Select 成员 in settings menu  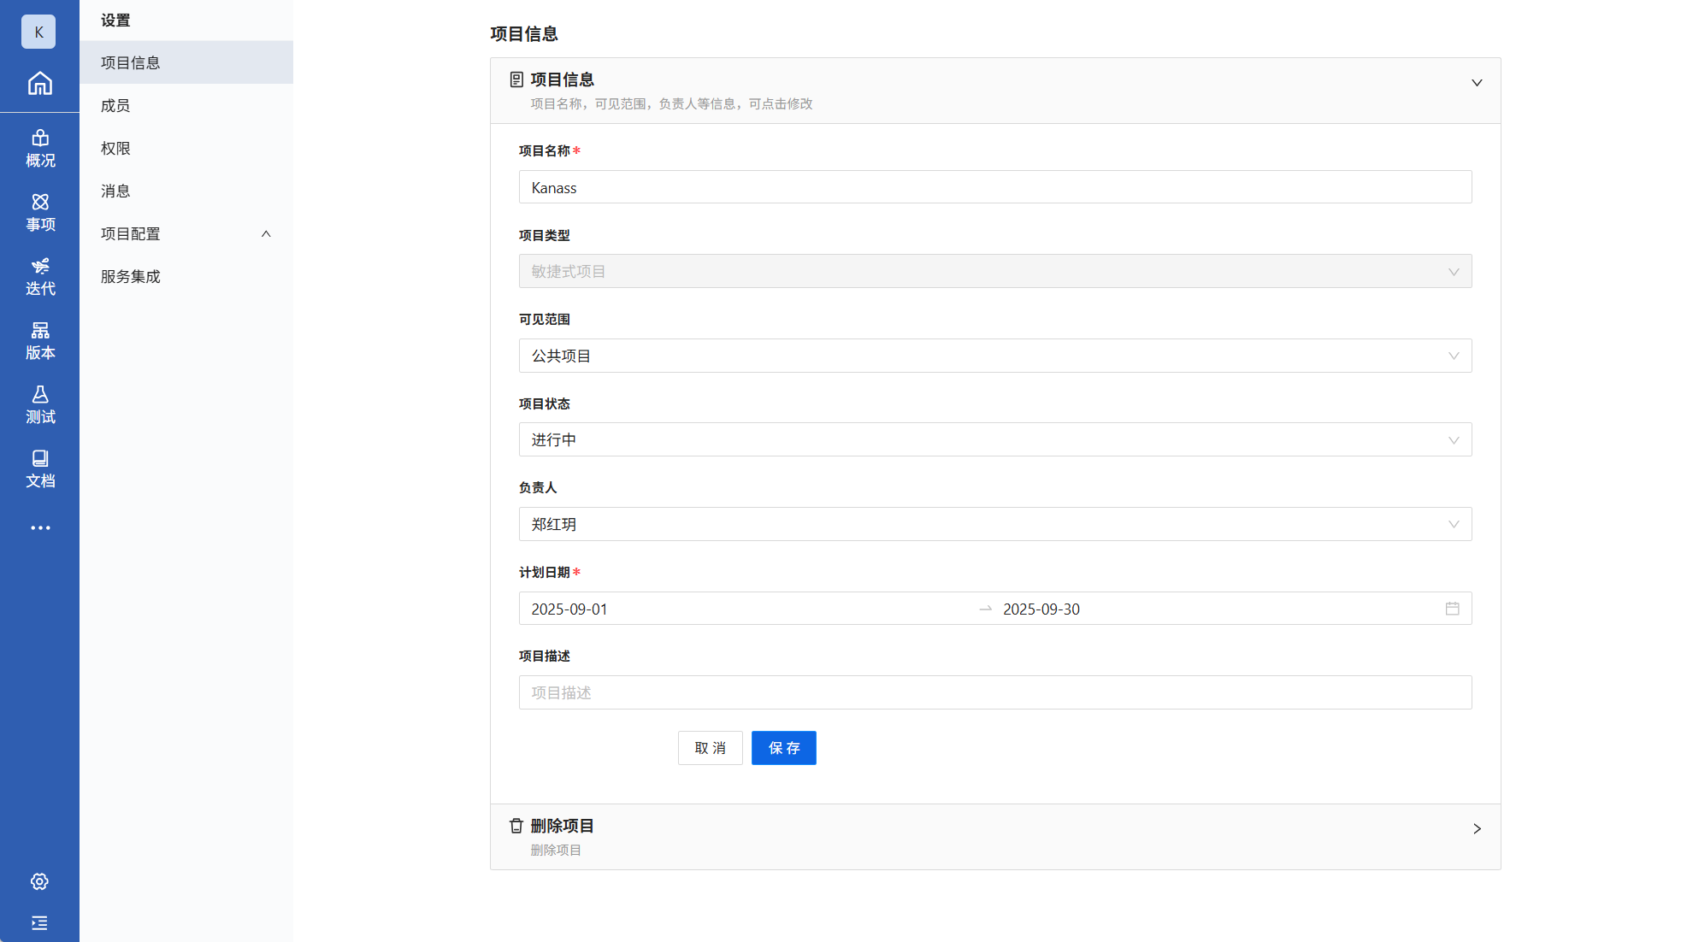coord(115,105)
